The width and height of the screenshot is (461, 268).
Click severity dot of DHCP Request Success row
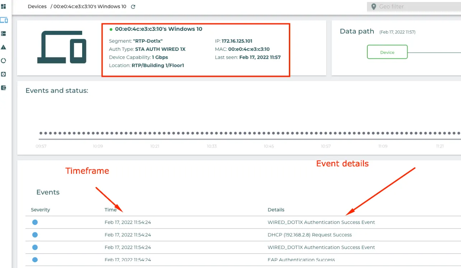[35, 235]
